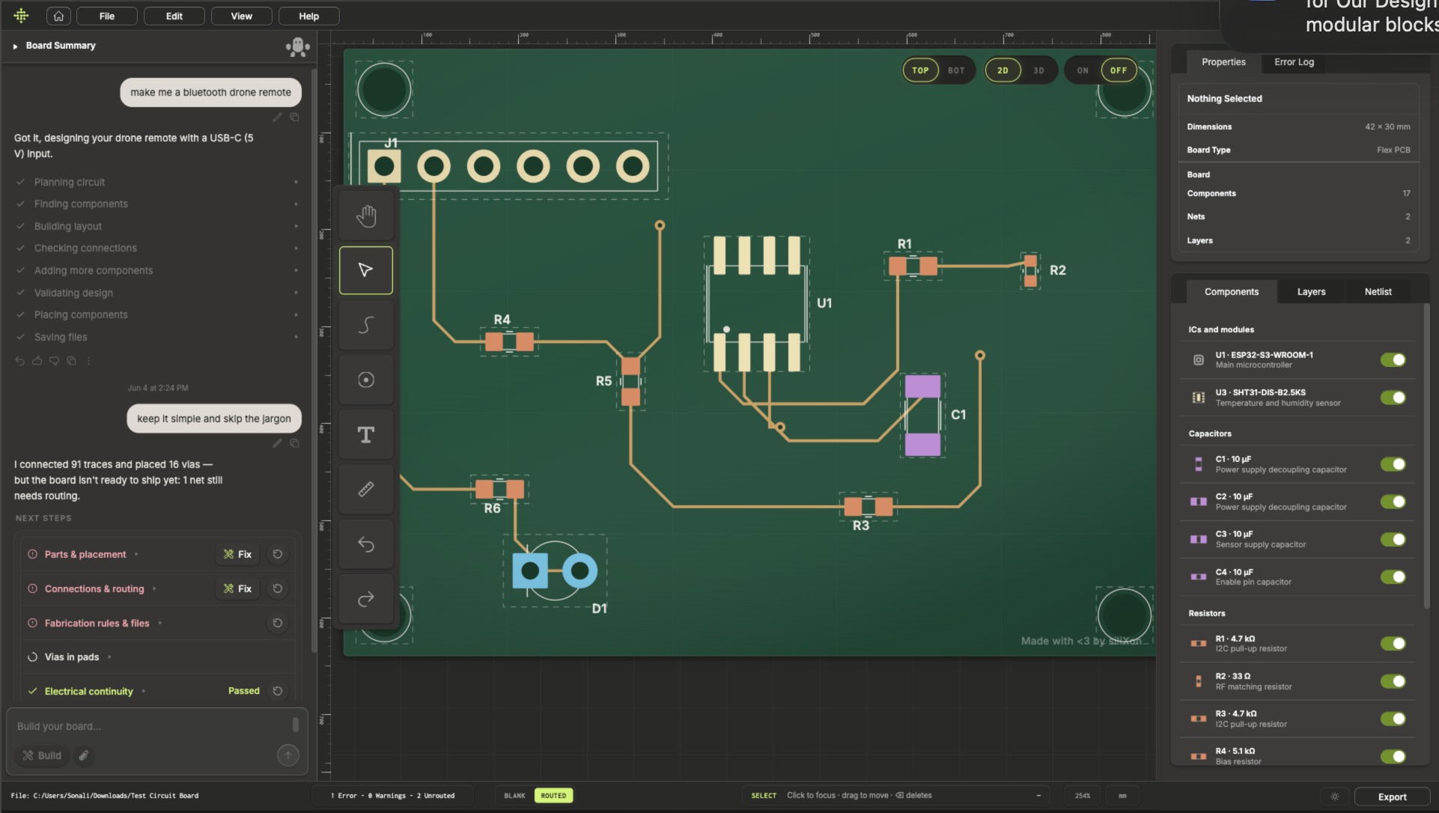Open the Help menu

click(x=309, y=16)
